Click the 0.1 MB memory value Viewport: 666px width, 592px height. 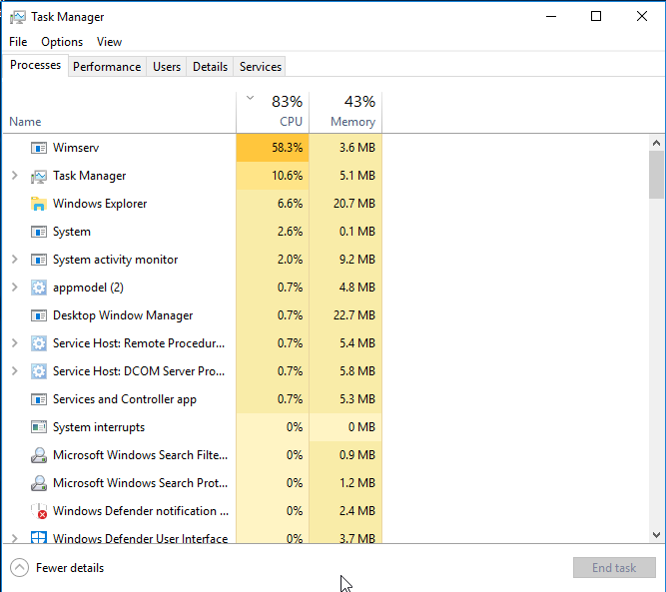[x=357, y=232]
